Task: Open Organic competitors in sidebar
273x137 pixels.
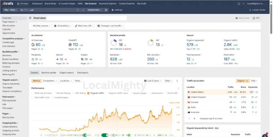Action: pyautogui.click(x=12, y=91)
